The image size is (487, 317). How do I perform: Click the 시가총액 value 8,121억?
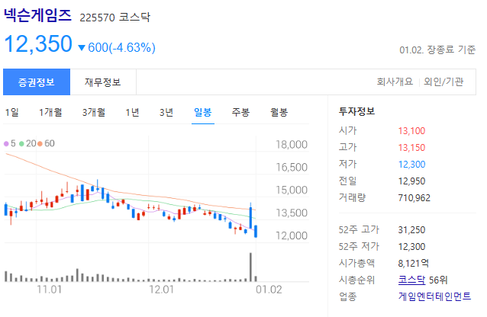(x=414, y=264)
